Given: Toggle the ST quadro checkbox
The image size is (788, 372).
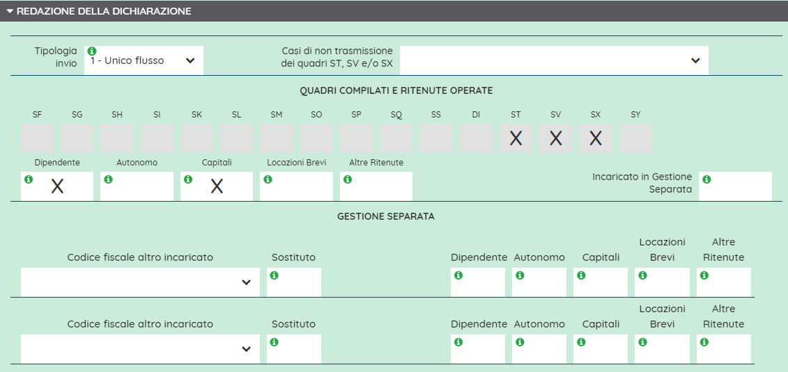Looking at the screenshot, I should 516,138.
